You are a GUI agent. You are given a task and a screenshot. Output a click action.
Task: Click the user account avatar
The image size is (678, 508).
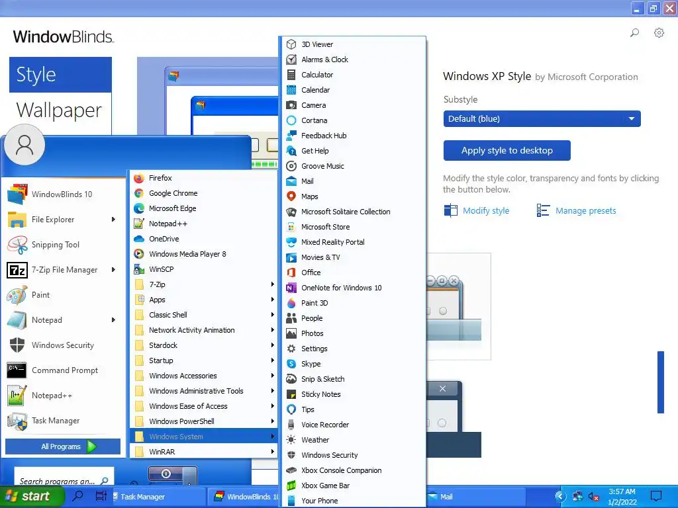pyautogui.click(x=24, y=145)
